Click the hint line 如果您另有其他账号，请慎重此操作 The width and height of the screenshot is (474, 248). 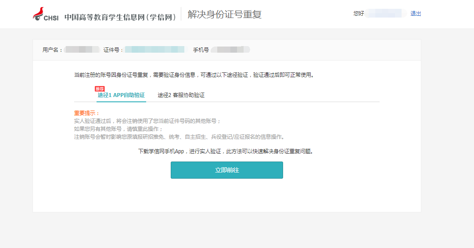(118, 129)
